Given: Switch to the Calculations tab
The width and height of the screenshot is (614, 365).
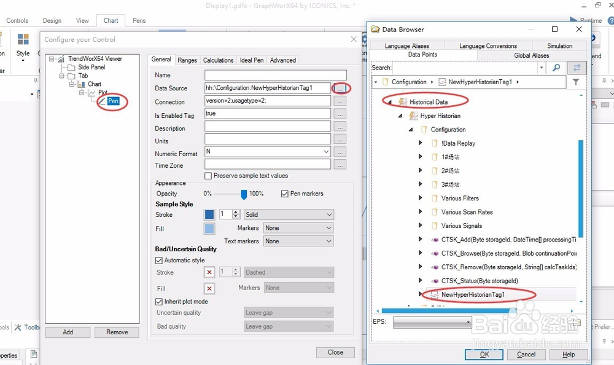Looking at the screenshot, I should coord(218,60).
